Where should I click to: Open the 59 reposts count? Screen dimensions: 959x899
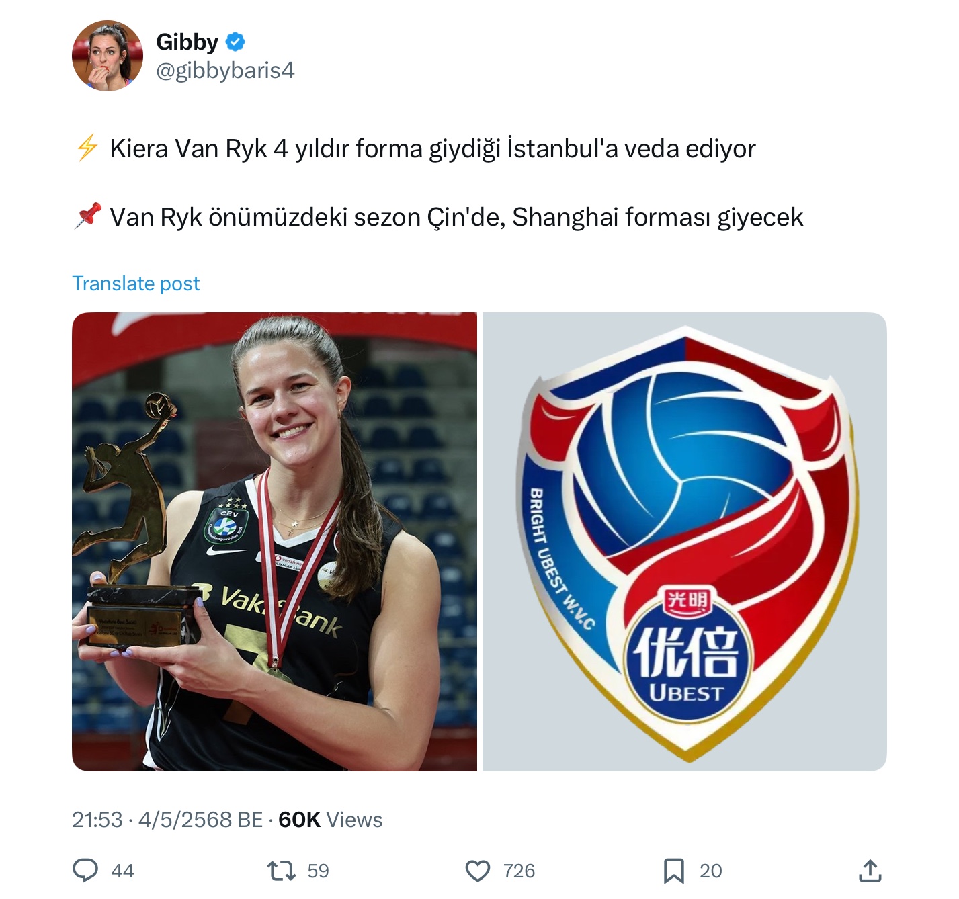tap(318, 871)
